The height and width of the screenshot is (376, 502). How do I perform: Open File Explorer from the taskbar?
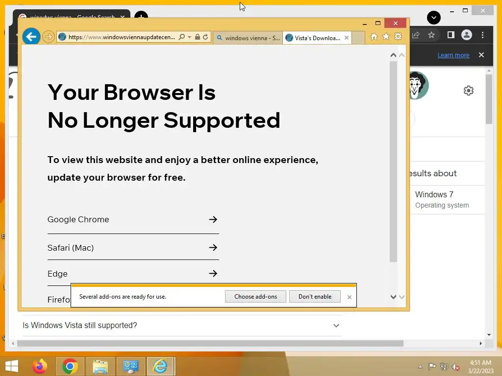click(x=100, y=366)
